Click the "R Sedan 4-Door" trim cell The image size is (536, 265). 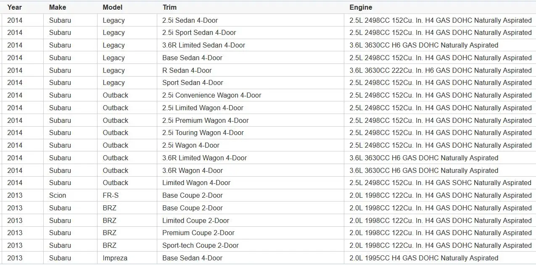coord(251,70)
